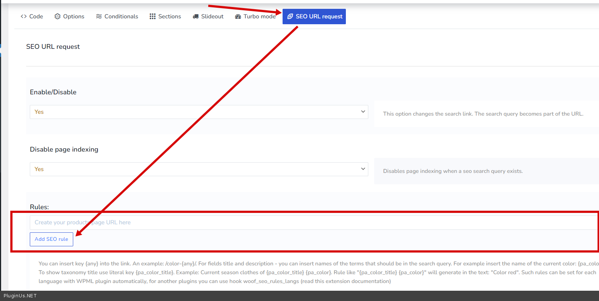Click the Code tab's angle-brackets icon

24,17
